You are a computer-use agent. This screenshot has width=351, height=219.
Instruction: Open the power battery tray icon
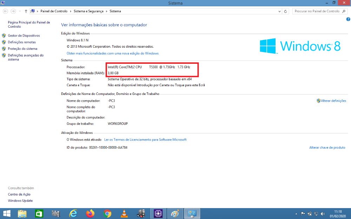310,214
